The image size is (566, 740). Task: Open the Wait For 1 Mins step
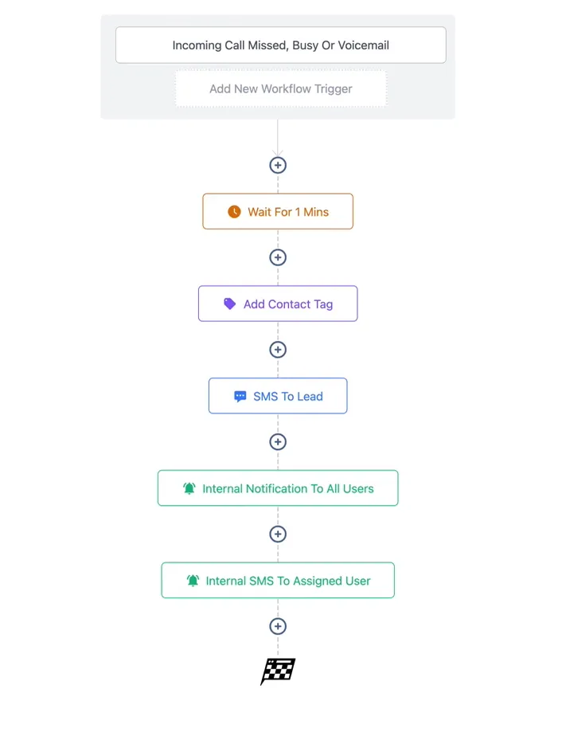click(278, 211)
